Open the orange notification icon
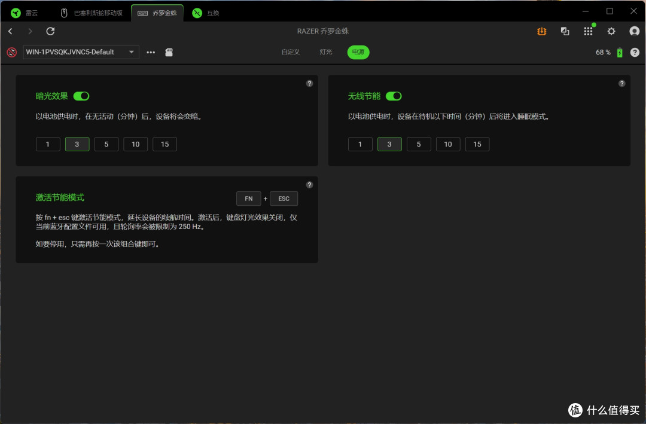 tap(542, 31)
